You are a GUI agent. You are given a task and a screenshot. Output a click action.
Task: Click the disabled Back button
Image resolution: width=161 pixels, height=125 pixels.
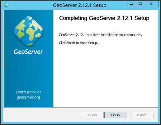pos(92,115)
